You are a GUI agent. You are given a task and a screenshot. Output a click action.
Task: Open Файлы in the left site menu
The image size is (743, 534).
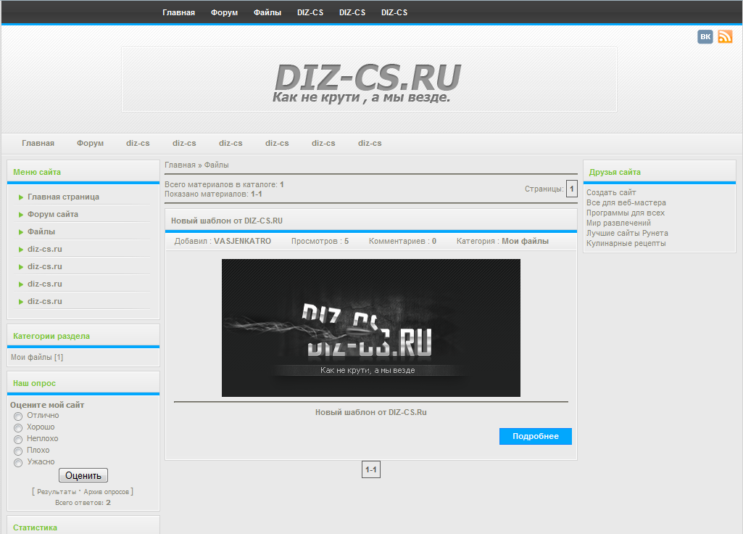click(41, 231)
